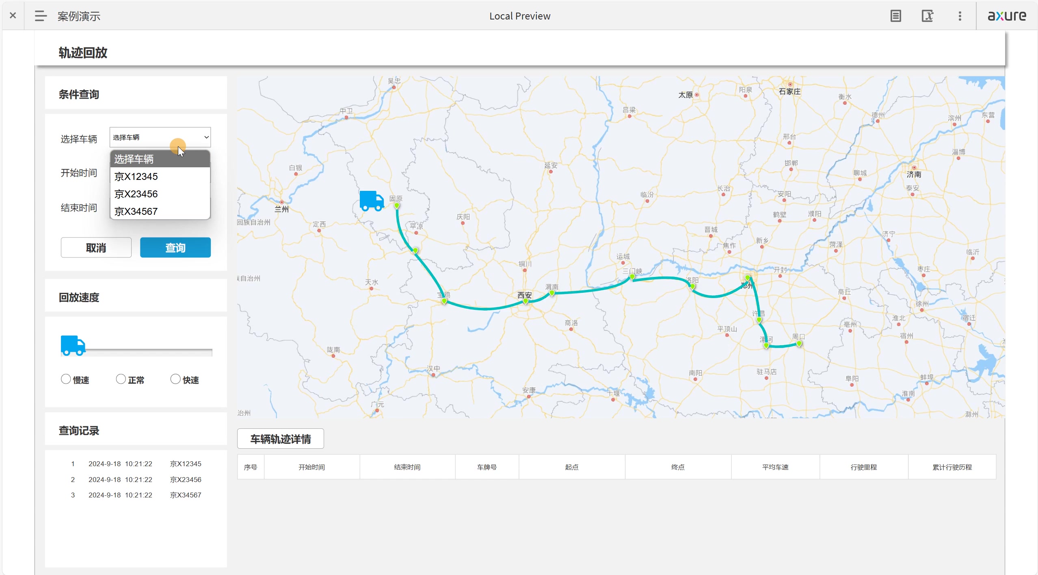Close the Axure preview panel
The width and height of the screenshot is (1038, 575).
point(13,15)
